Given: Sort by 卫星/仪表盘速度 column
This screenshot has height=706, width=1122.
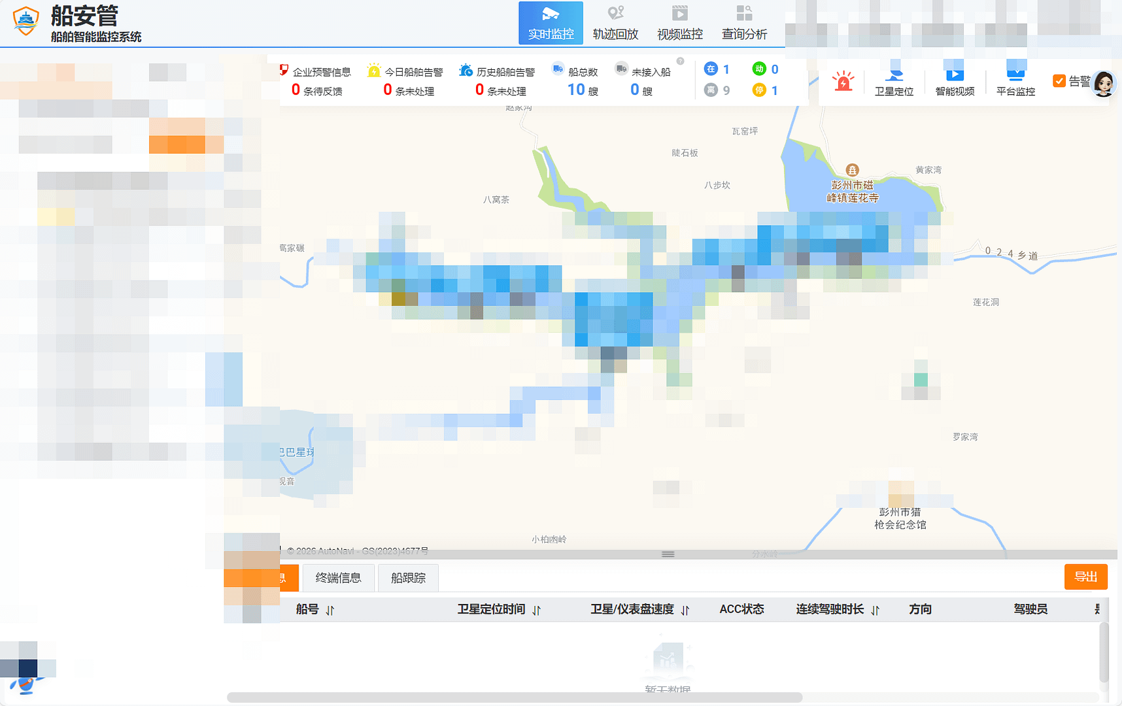Looking at the screenshot, I should (685, 610).
